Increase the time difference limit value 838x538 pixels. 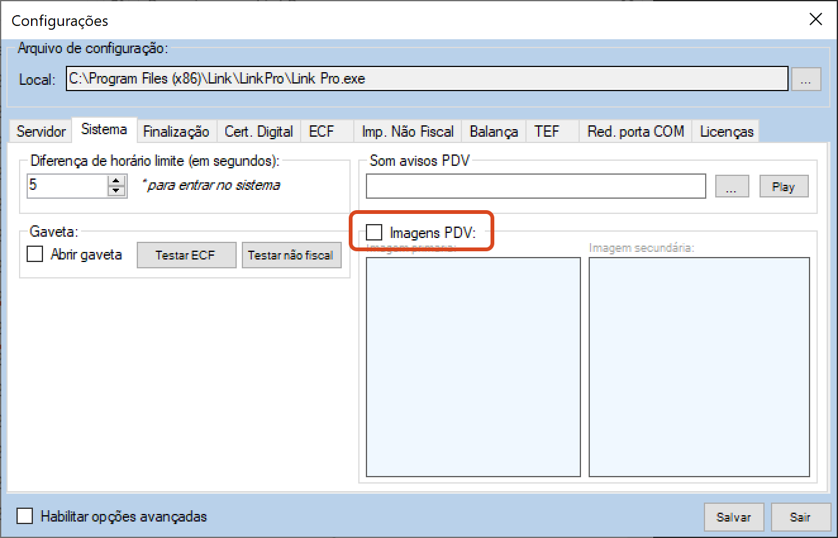116,182
